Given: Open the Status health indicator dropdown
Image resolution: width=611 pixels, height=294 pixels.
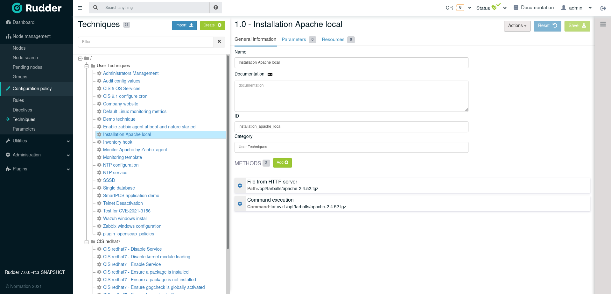Looking at the screenshot, I should (491, 8).
